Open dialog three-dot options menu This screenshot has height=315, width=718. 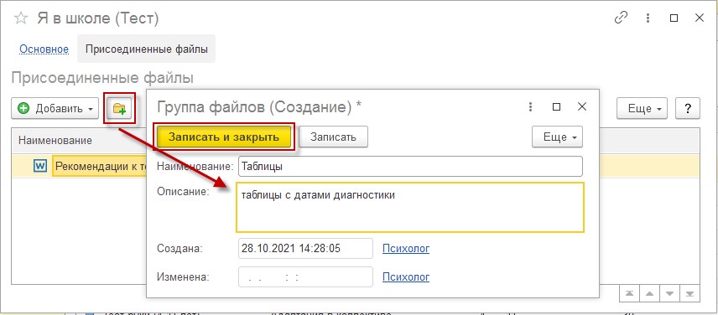pos(530,107)
